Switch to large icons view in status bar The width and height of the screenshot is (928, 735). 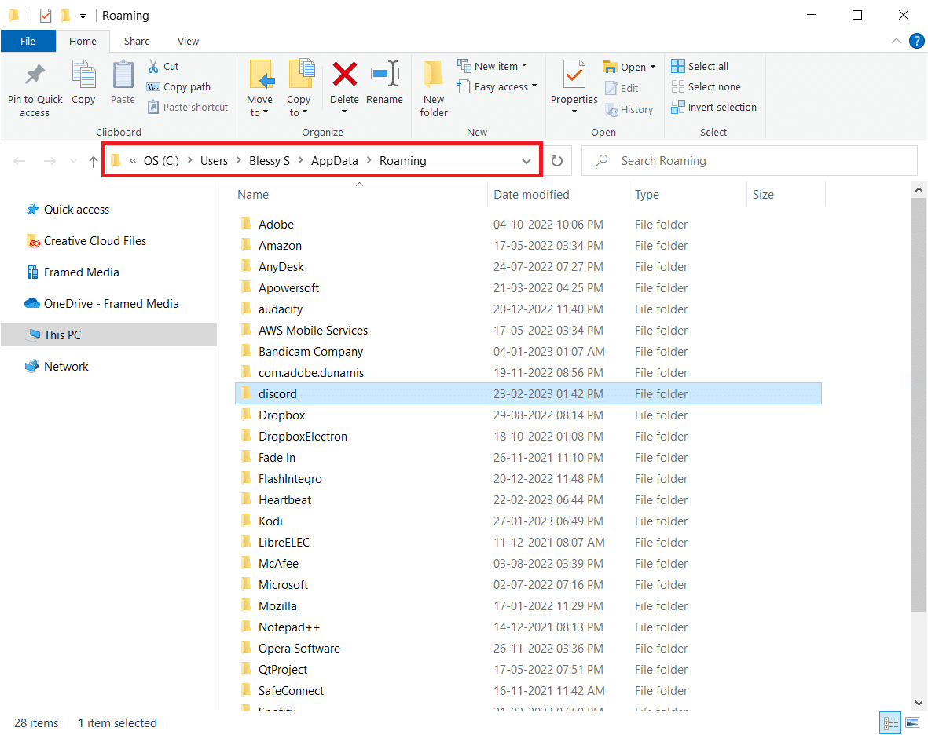pyautogui.click(x=912, y=722)
